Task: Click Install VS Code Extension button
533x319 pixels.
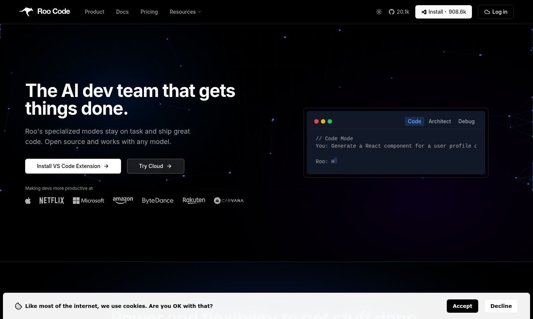Action: pyautogui.click(x=73, y=166)
